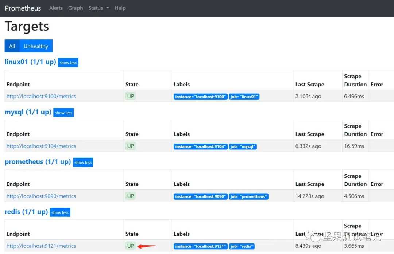Viewport: 394px width, 254px height.
Task: Click the UP state badge for localhost:9104
Action: click(x=131, y=146)
